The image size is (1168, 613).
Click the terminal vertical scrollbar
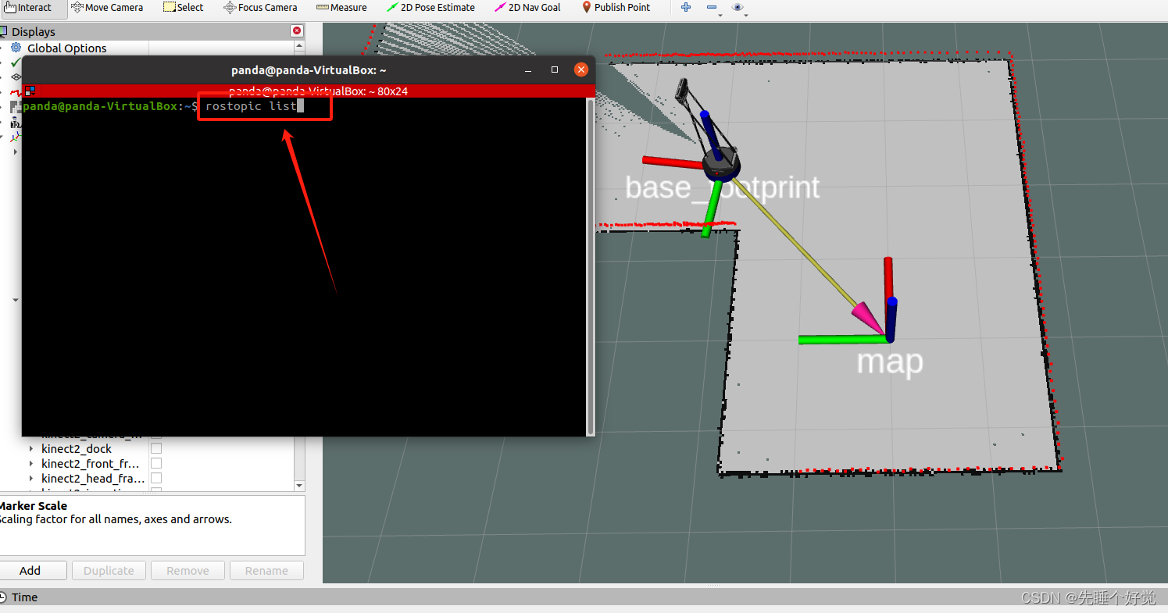[591, 266]
